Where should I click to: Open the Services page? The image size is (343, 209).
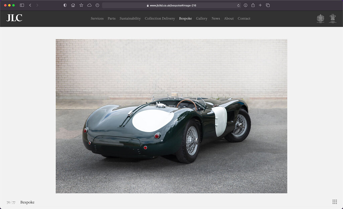pyautogui.click(x=97, y=18)
